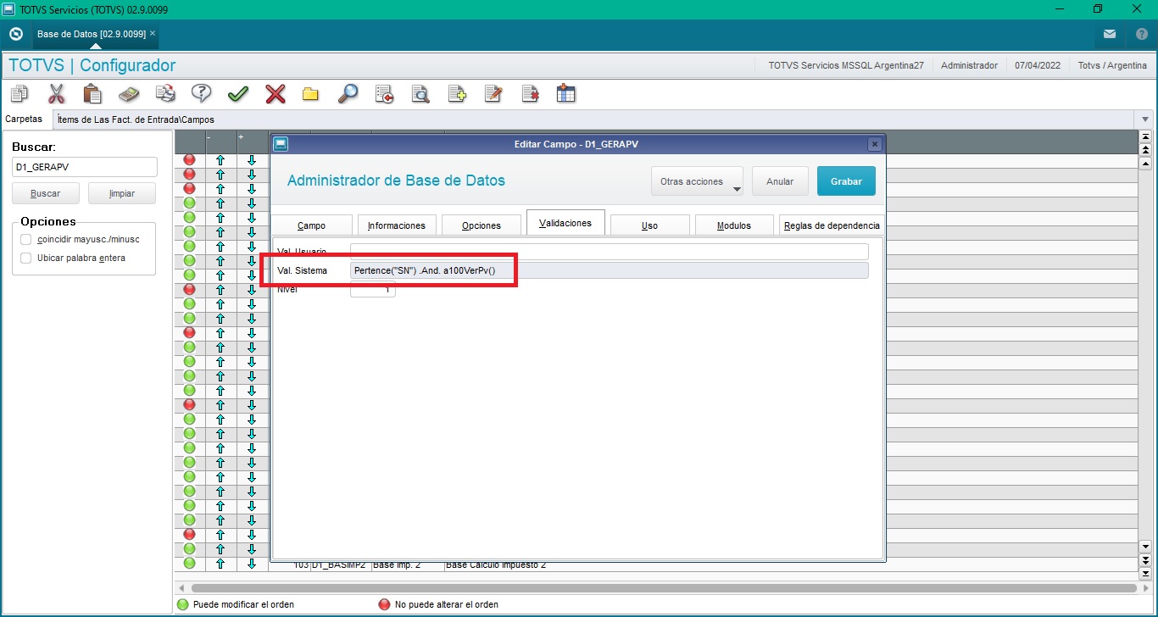Click the delete document red X icon
This screenshot has width=1158, height=617.
(x=530, y=93)
